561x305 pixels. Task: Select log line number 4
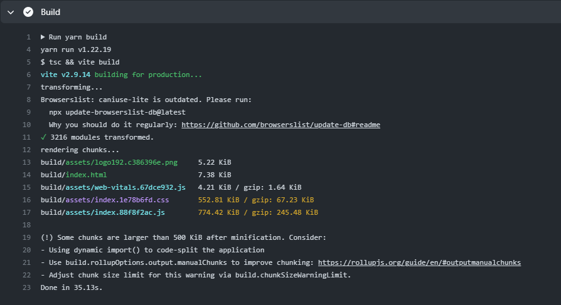point(28,49)
